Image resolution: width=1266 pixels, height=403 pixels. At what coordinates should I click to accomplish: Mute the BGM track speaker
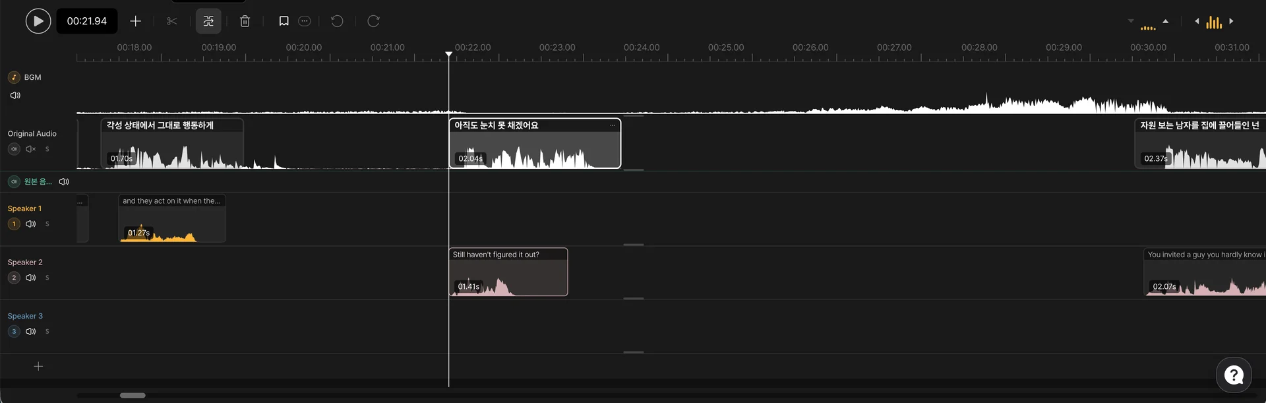coord(15,96)
